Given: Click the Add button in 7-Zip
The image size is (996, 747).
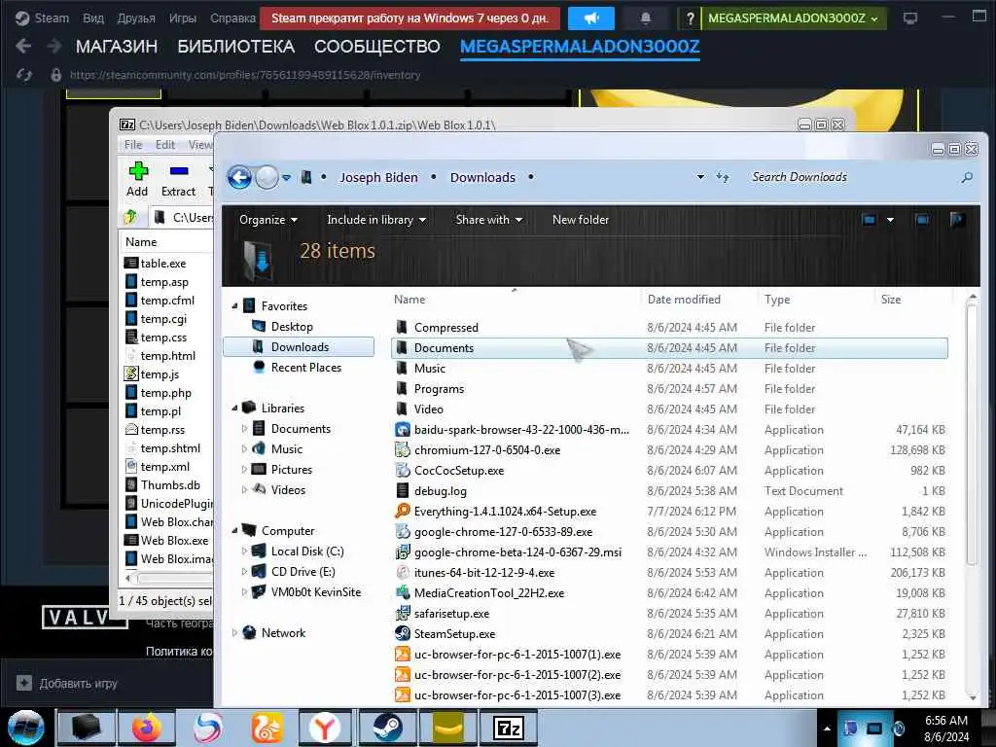Looking at the screenshot, I should point(137,179).
